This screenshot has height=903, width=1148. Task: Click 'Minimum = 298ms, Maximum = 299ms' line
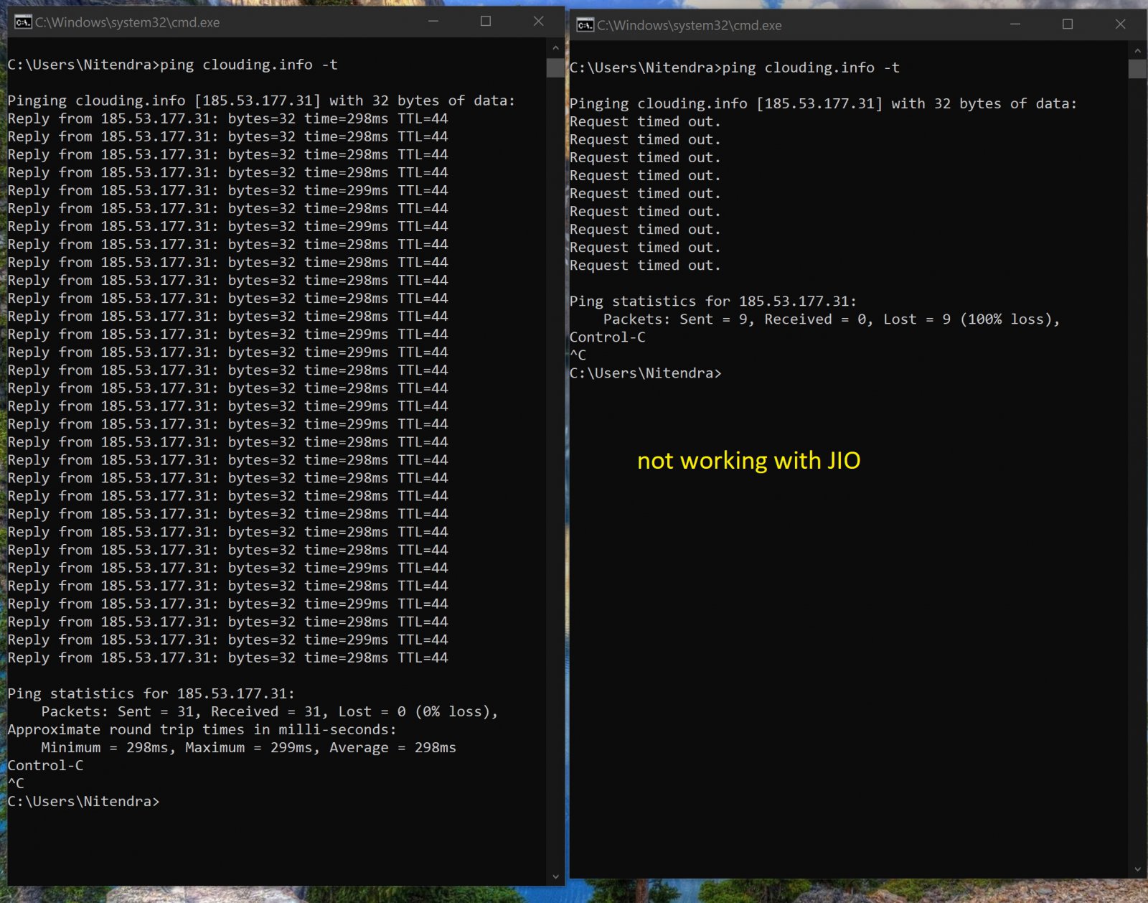coord(248,747)
